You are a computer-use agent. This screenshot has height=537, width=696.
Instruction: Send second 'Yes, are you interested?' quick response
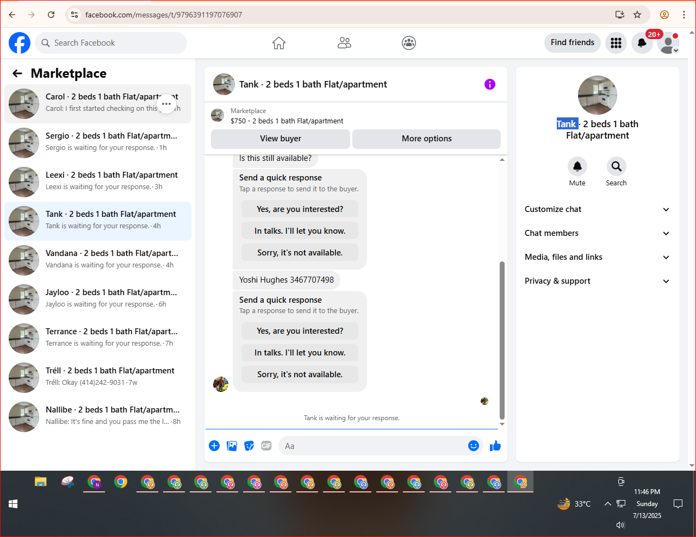[300, 331]
